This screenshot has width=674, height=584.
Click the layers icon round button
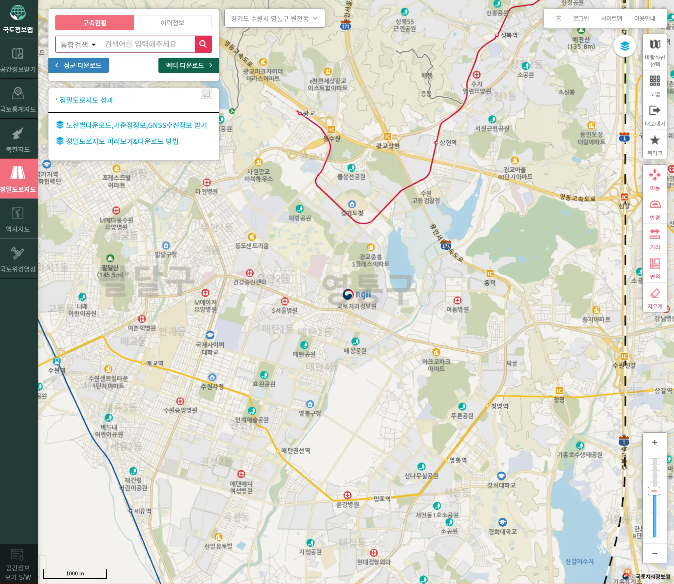625,46
